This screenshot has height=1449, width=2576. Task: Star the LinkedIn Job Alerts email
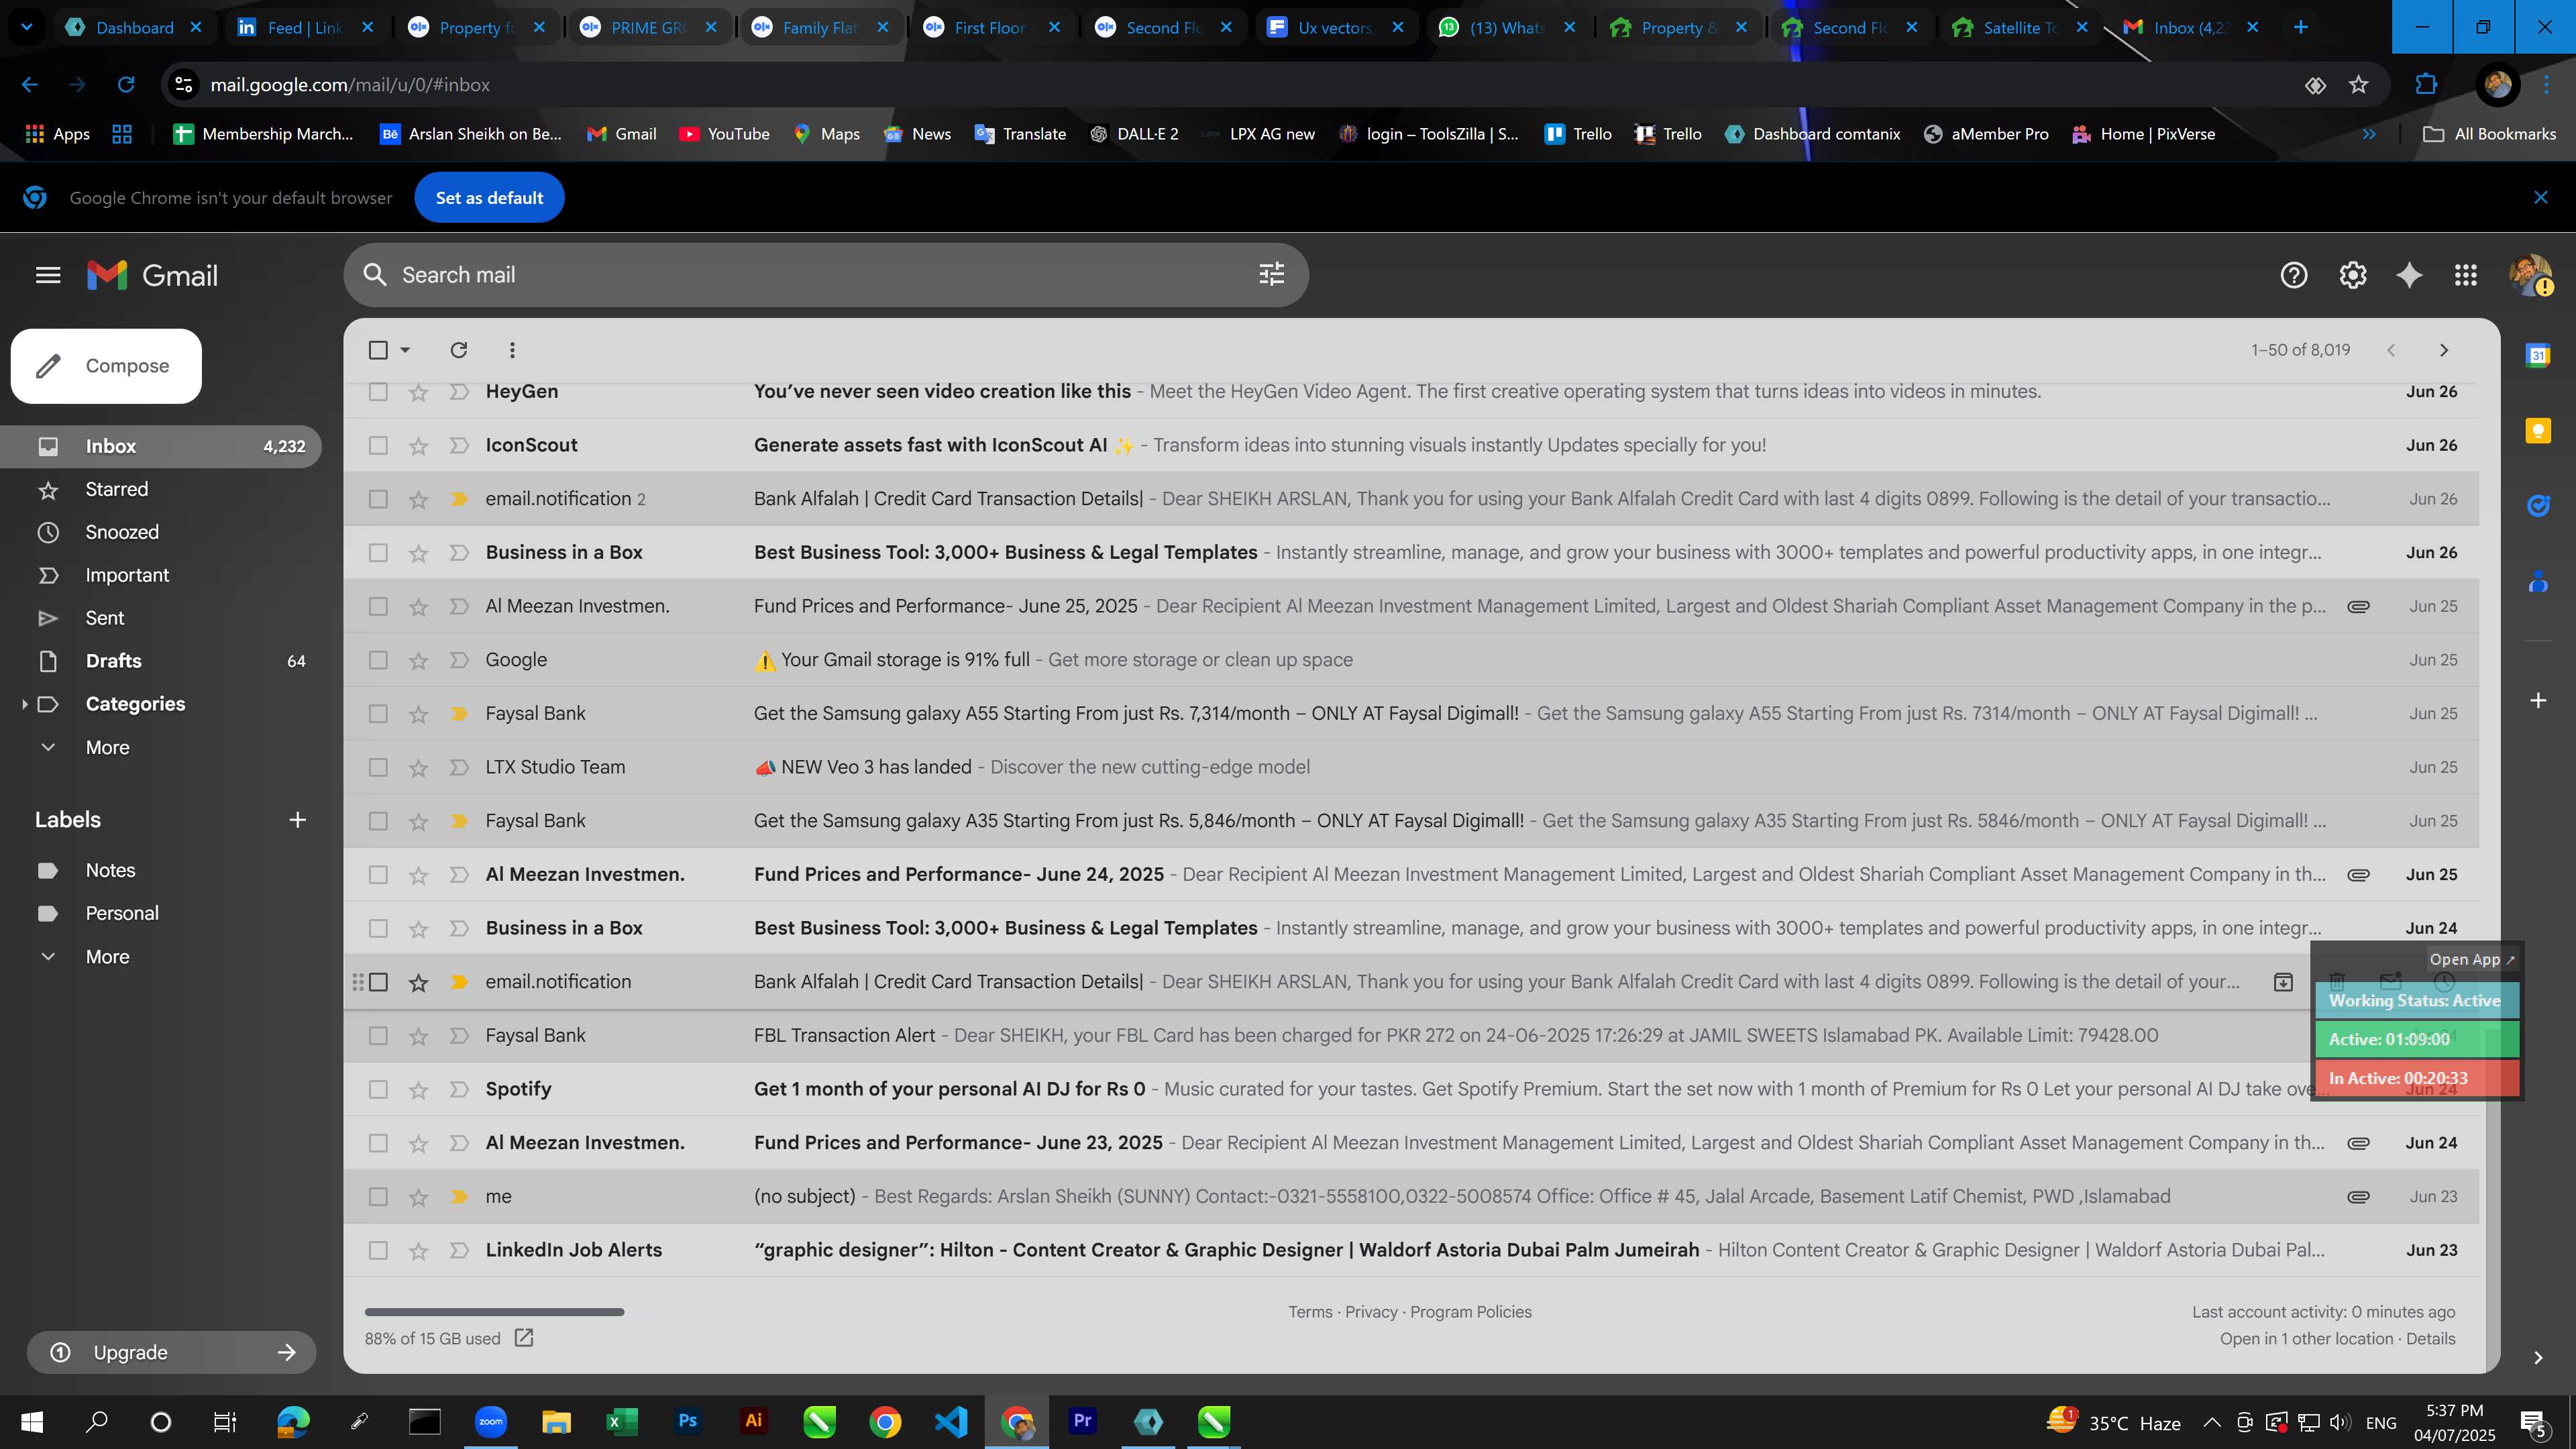click(418, 1251)
